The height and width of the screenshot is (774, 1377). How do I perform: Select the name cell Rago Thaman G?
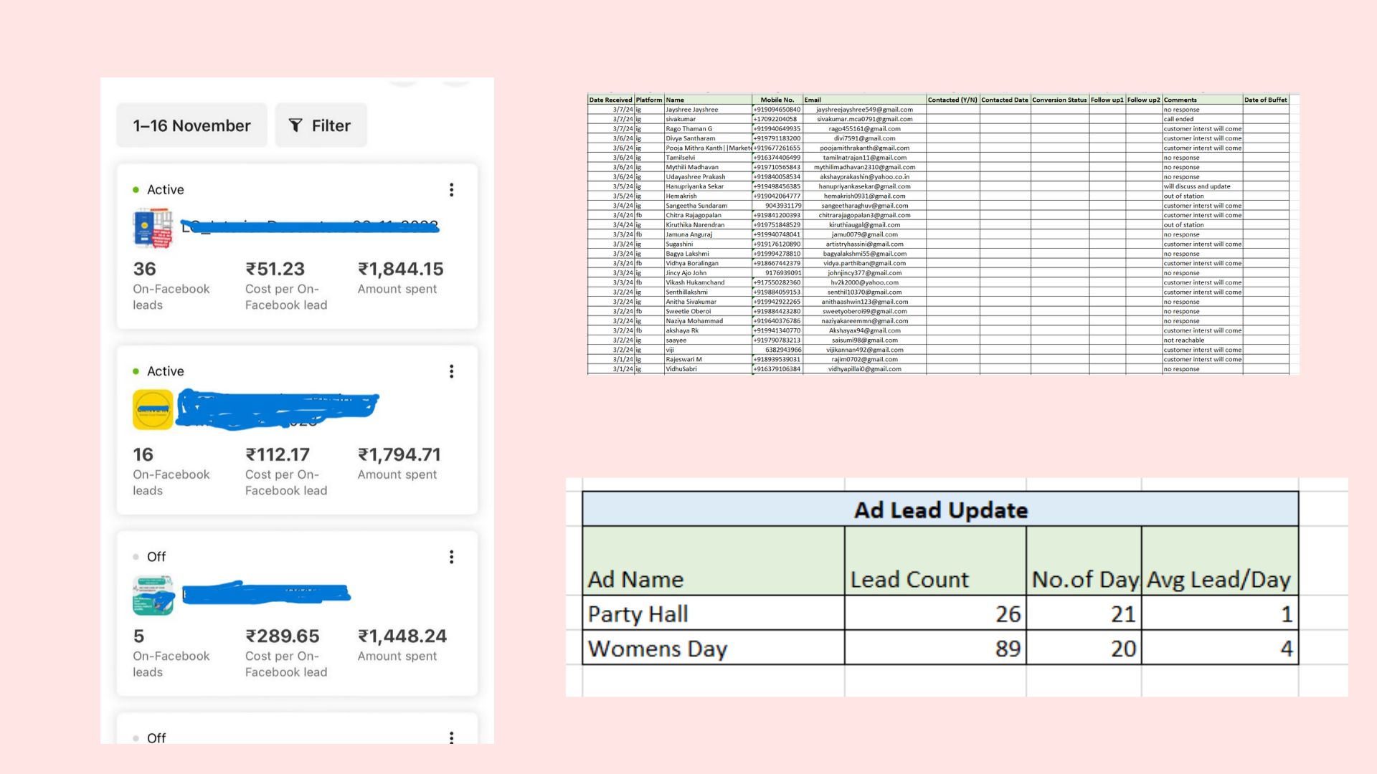tap(708, 129)
